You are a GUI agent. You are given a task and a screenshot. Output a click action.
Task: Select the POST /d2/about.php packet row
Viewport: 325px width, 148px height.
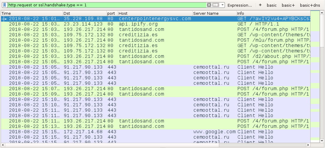pyautogui.click(x=156, y=56)
